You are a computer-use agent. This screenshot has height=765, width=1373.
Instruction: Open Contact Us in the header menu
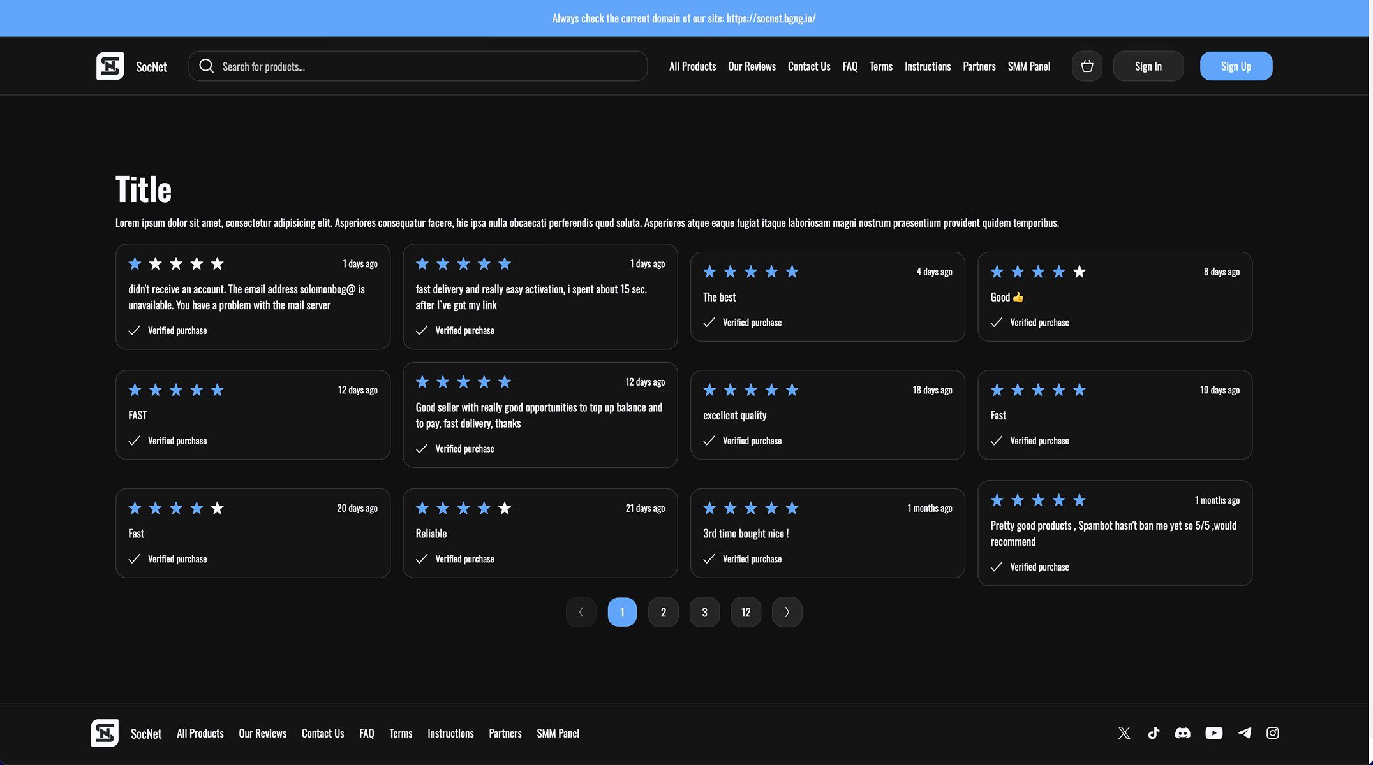[x=809, y=66]
